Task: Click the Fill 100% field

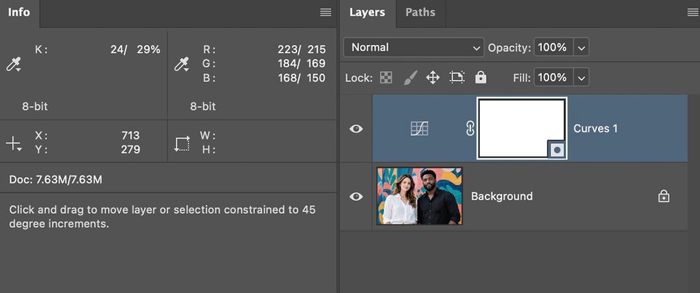Action: [554, 78]
